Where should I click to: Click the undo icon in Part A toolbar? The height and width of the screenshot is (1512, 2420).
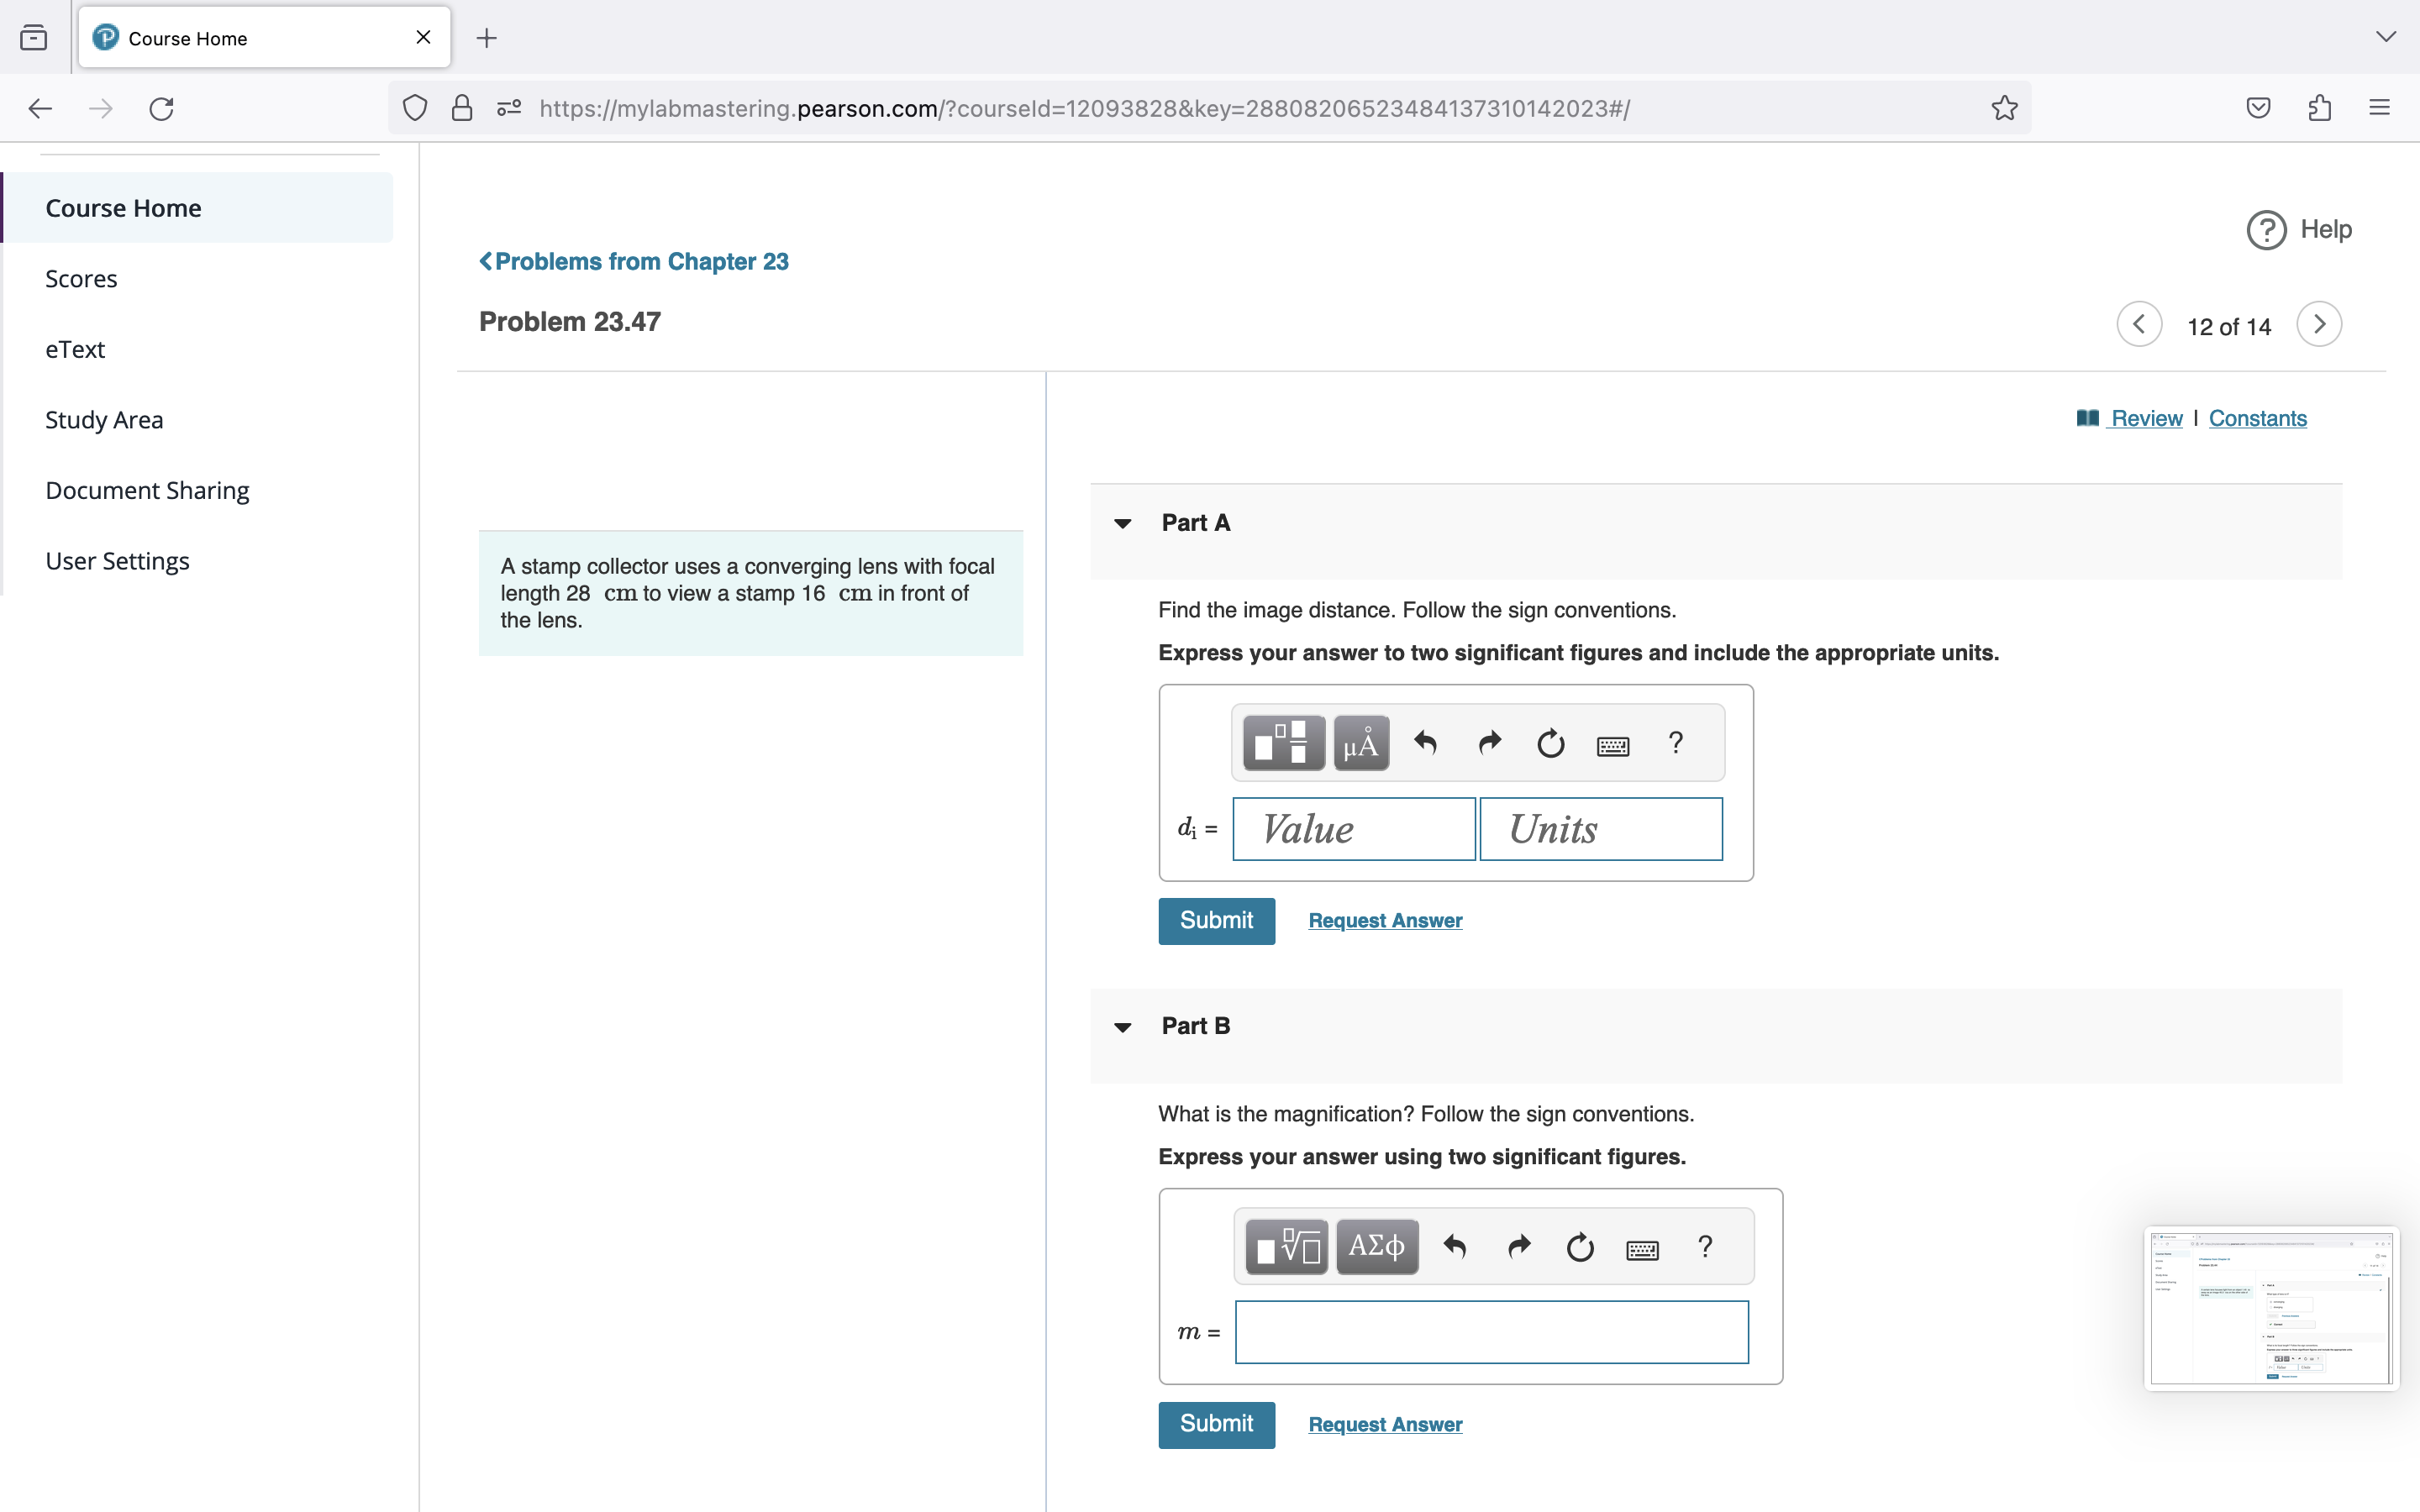tap(1424, 742)
